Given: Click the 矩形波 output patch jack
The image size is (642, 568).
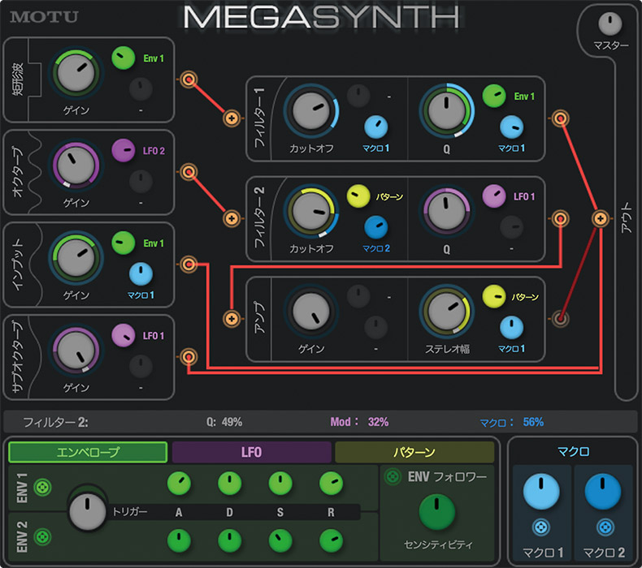Looking at the screenshot, I should (x=189, y=80).
